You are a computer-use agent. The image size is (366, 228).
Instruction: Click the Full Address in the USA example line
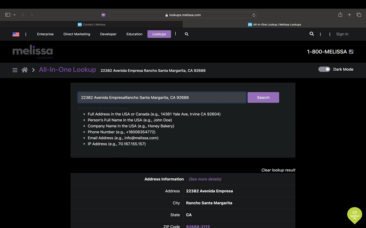pos(154,114)
